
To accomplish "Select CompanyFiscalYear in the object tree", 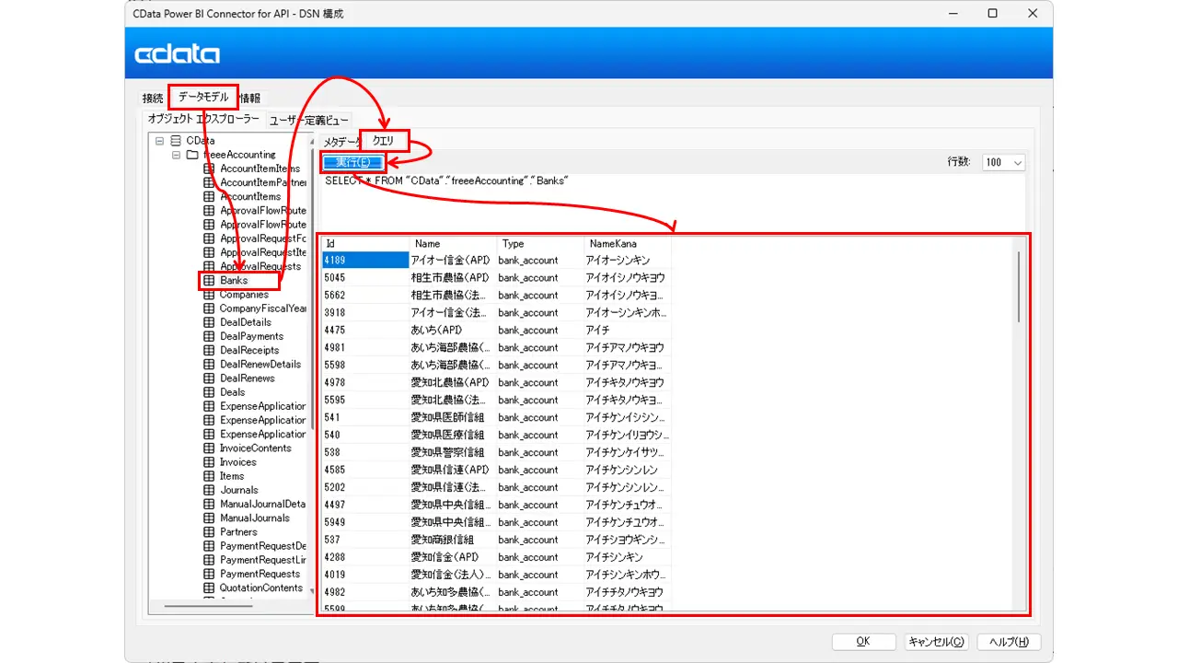I will (262, 308).
